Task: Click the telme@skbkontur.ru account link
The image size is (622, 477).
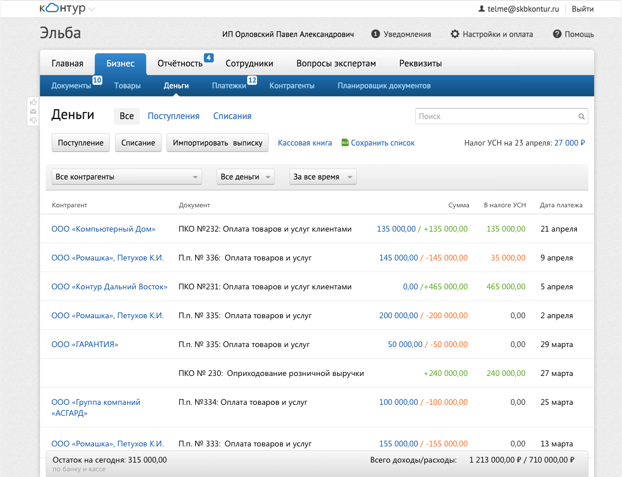Action: pos(523,9)
